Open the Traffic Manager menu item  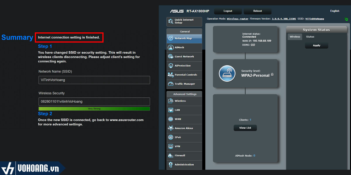pyautogui.click(x=184, y=84)
